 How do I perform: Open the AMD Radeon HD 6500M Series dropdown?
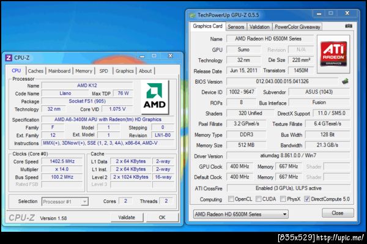pyautogui.click(x=241, y=214)
